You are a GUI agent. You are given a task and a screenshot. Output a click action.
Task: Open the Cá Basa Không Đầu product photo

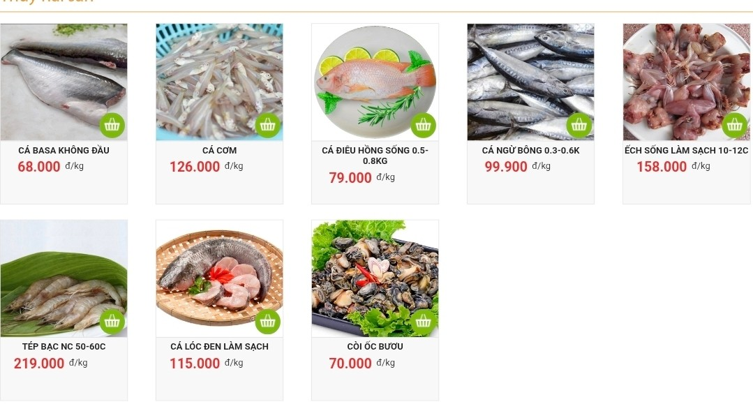click(x=64, y=82)
